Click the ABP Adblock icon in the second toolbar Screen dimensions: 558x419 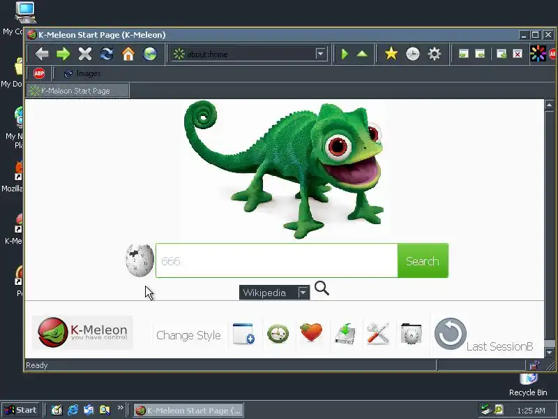39,73
